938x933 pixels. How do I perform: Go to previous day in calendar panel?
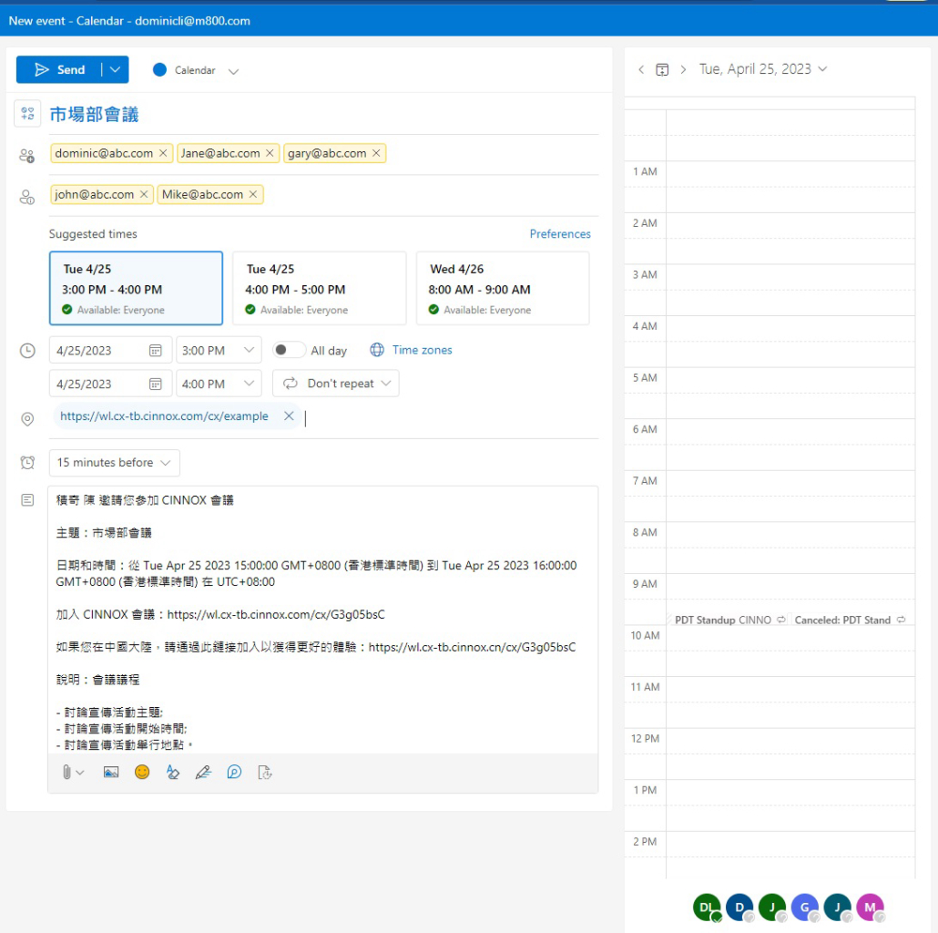coord(641,69)
